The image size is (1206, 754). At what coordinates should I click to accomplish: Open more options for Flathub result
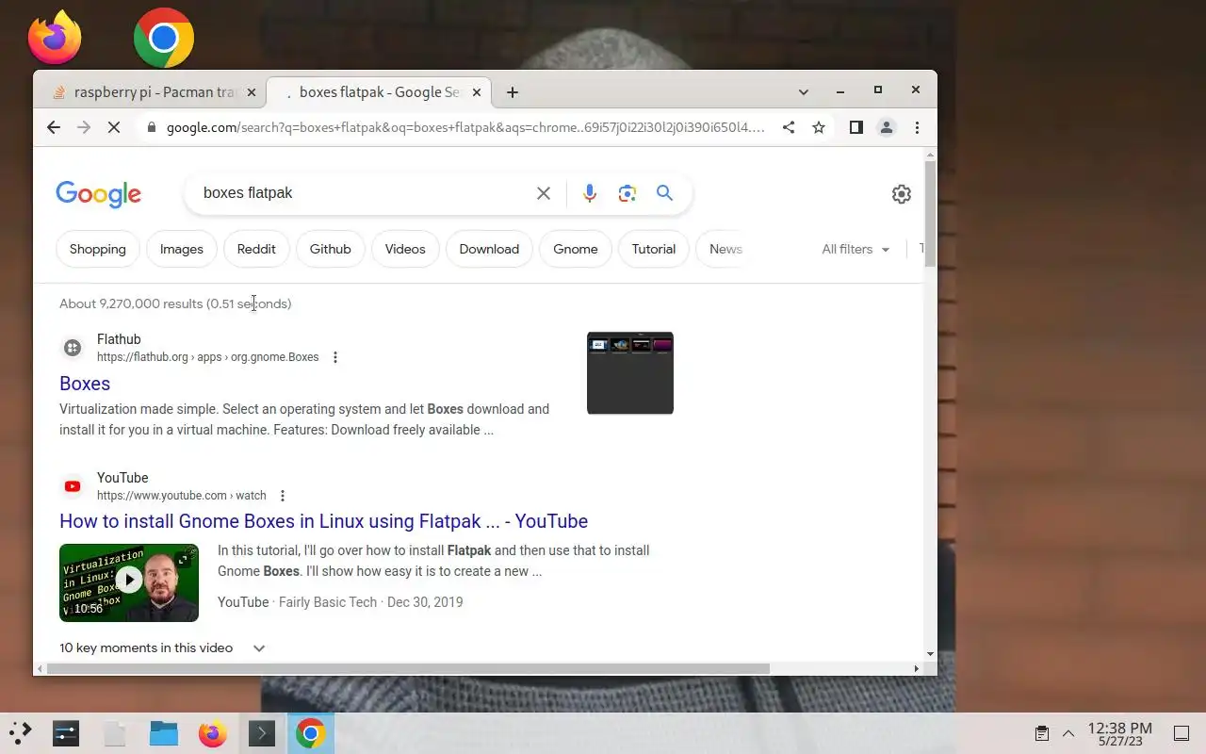point(335,357)
